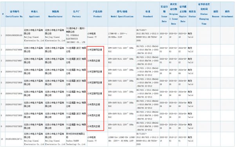Click the TCL OVERSEAS ELECTRONICS (HUIZHOU) factory cell

76,35
